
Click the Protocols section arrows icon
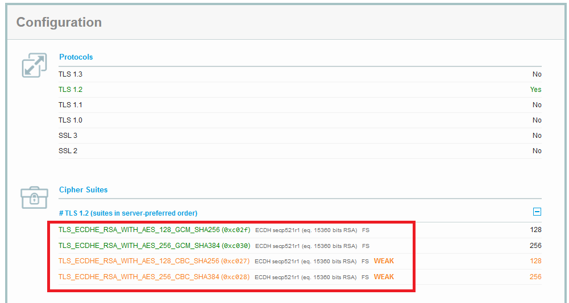[x=34, y=65]
